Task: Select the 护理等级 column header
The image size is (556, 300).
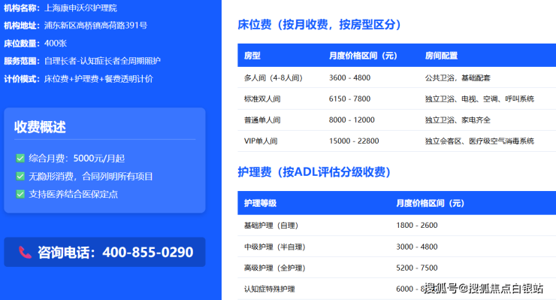Action: pyautogui.click(x=260, y=203)
